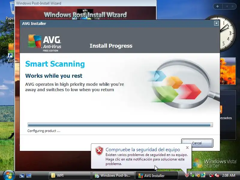Switch to Windows Post-In... taskbar button
The height and width of the screenshot is (180, 240).
coord(113,175)
